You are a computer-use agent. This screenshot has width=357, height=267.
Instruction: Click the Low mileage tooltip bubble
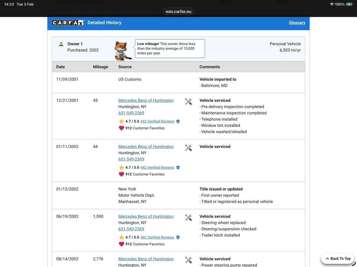(170, 49)
